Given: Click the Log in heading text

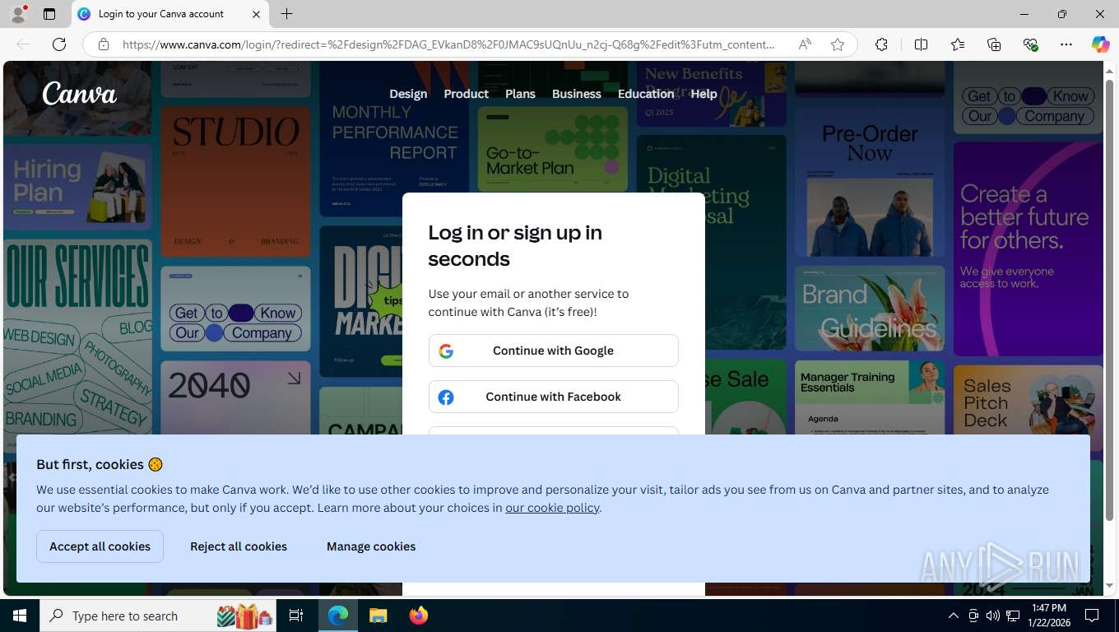Looking at the screenshot, I should coord(515,245).
